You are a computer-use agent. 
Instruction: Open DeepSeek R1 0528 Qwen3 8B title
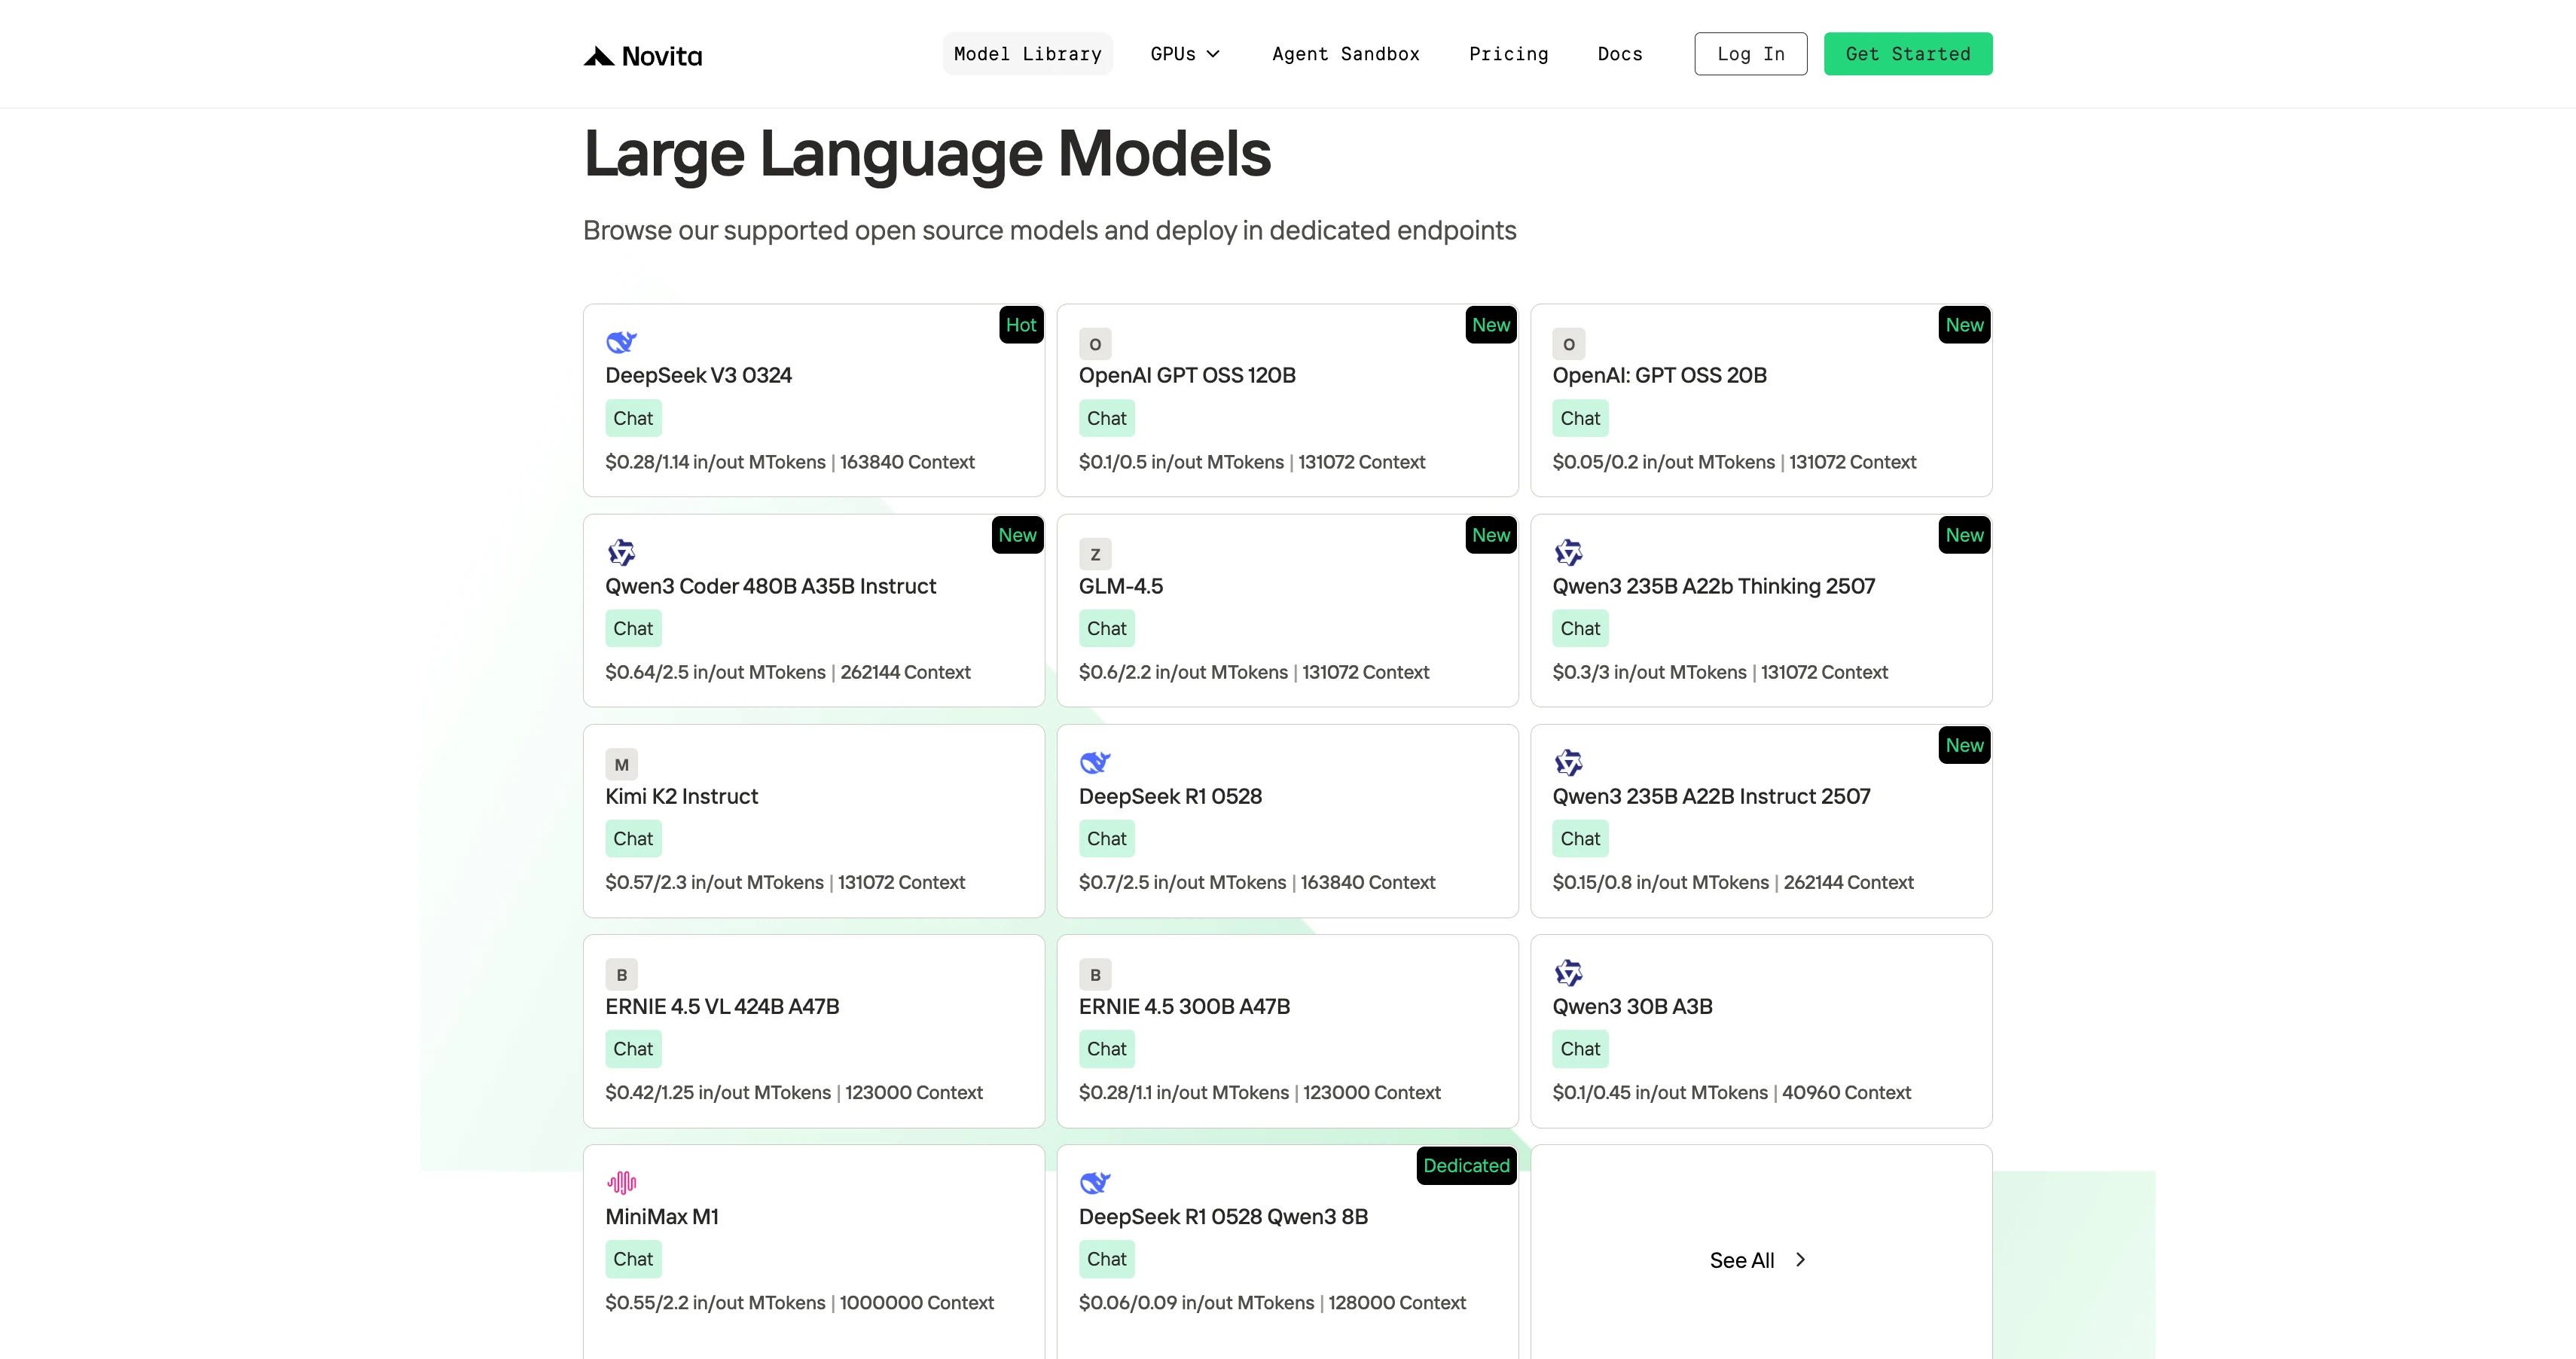(1223, 1216)
